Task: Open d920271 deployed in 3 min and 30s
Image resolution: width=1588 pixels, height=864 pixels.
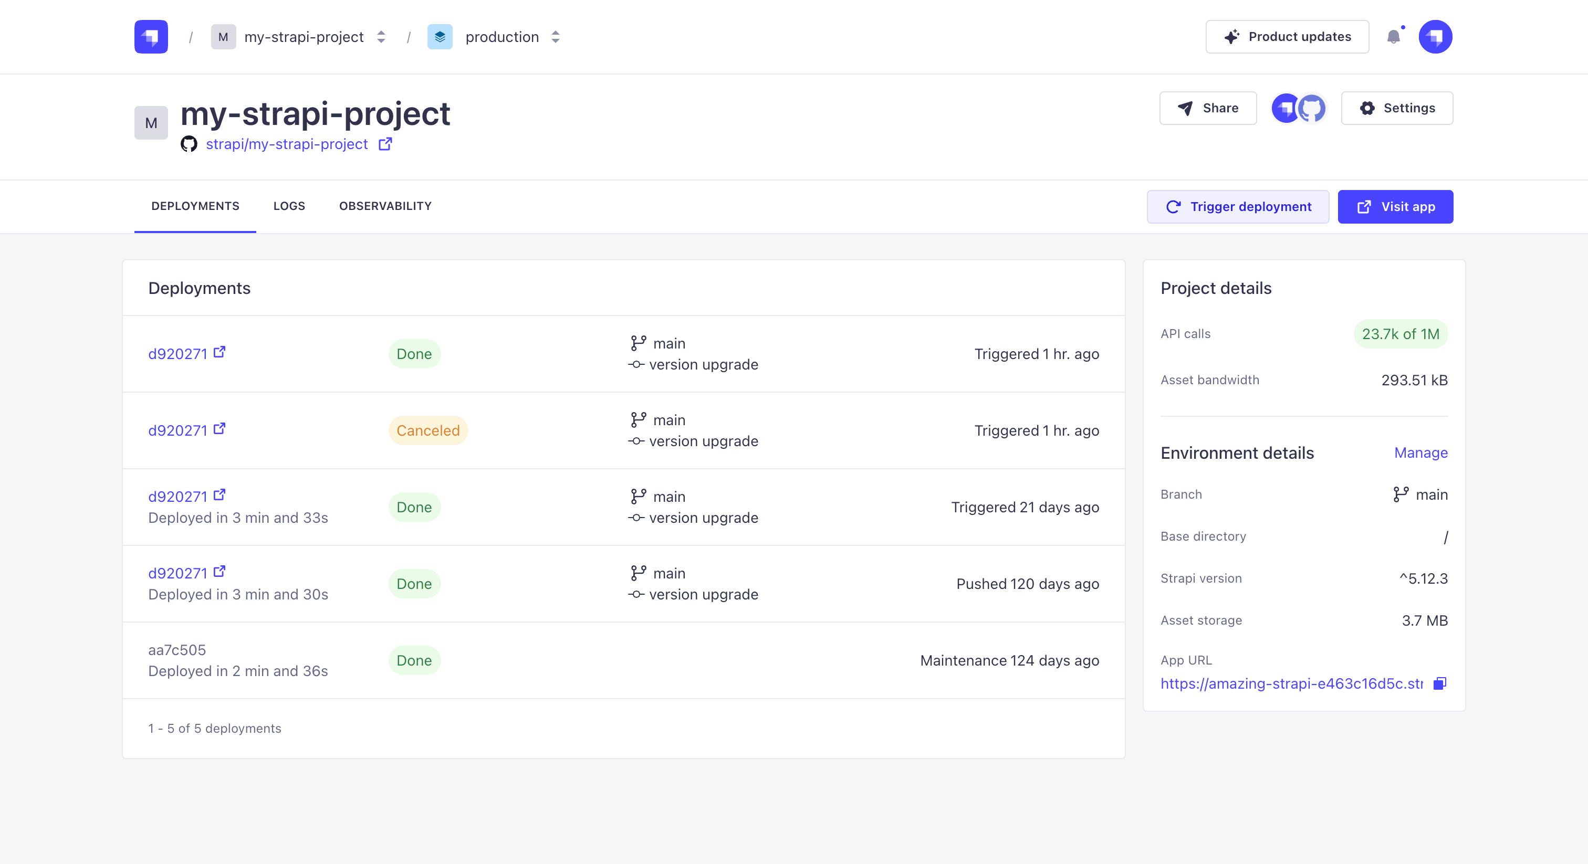Action: point(177,573)
